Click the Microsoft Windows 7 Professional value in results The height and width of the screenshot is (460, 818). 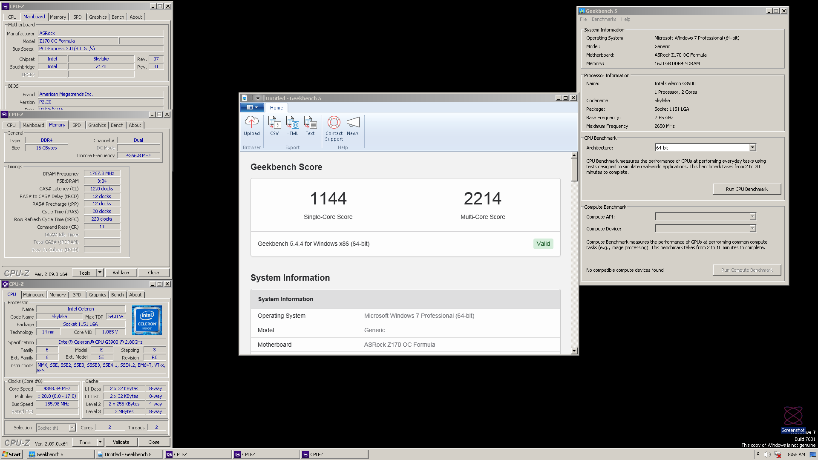pyautogui.click(x=419, y=316)
